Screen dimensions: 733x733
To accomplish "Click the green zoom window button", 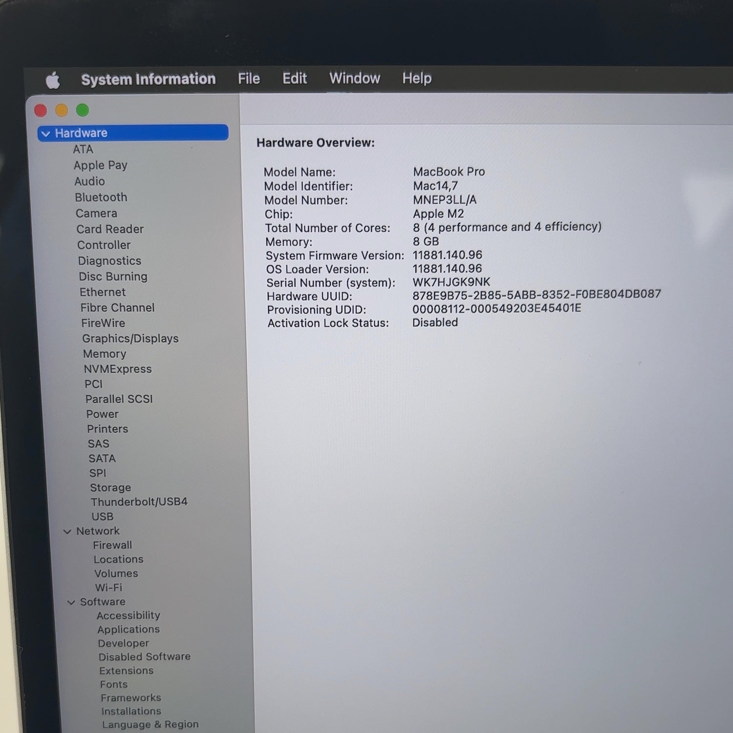I will (x=83, y=110).
